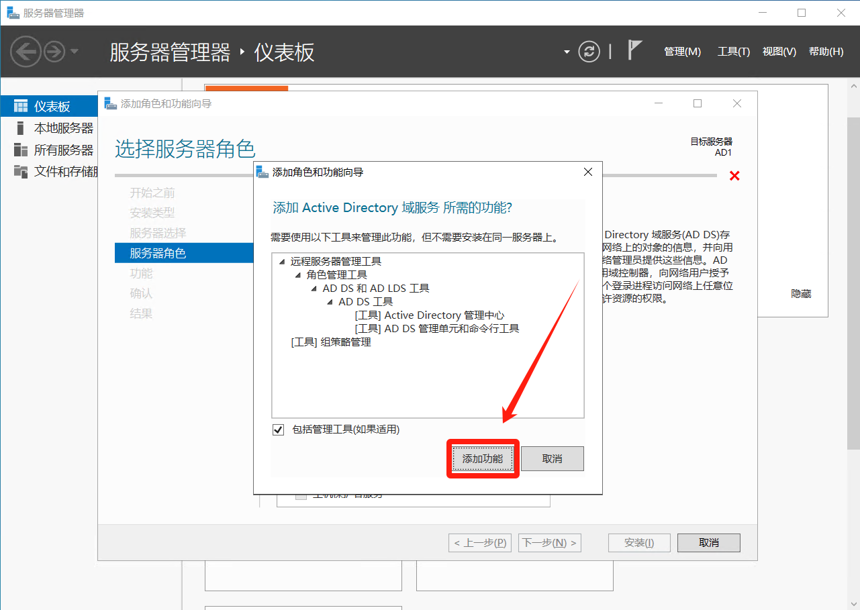The width and height of the screenshot is (860, 610).
Task: Open the 工具(T) menu
Action: click(x=733, y=52)
